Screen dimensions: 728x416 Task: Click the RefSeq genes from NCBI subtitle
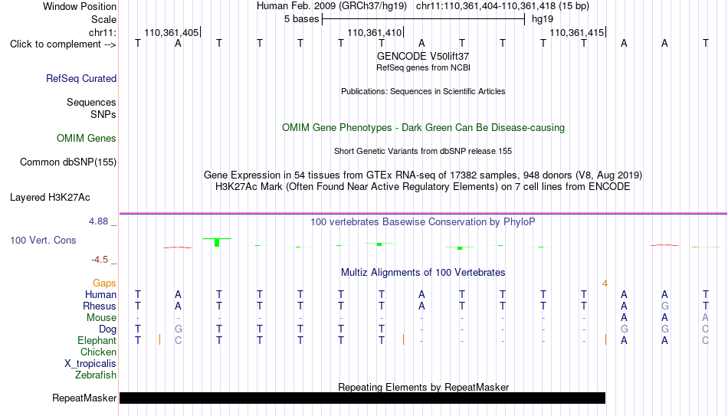click(x=424, y=67)
